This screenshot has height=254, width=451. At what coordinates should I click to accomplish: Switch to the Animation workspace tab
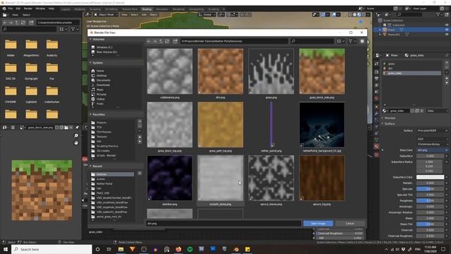pos(162,9)
